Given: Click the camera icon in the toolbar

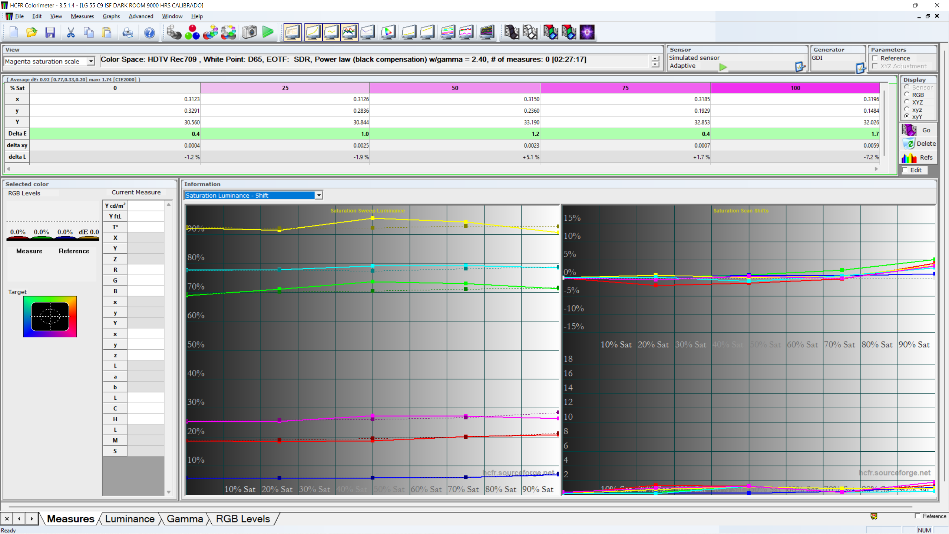Looking at the screenshot, I should [x=249, y=33].
